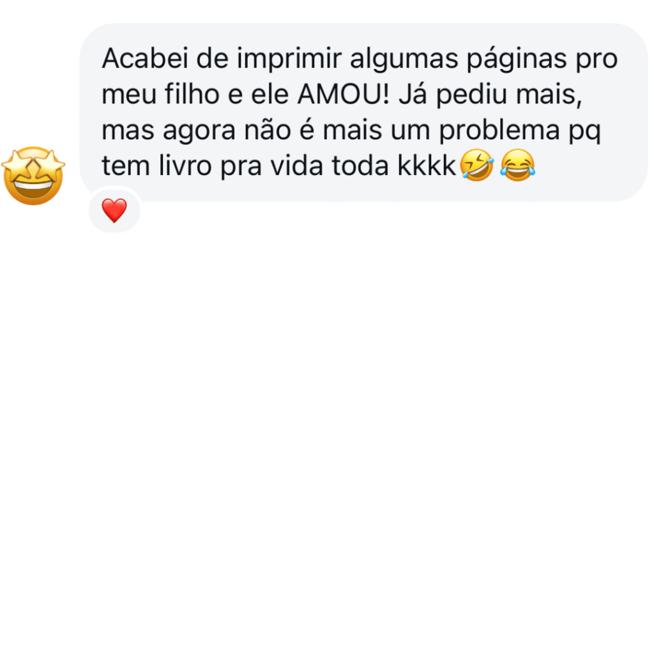
Task: Click the word "filho" in message
Action: click(x=192, y=94)
